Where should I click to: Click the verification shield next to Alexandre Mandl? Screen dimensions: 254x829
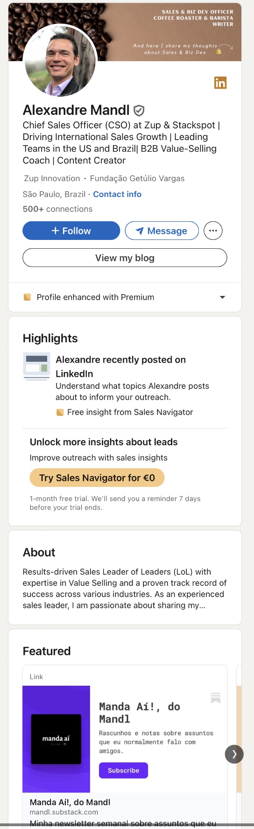tap(139, 111)
